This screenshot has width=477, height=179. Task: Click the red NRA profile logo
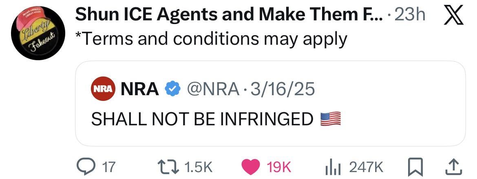pos(102,88)
